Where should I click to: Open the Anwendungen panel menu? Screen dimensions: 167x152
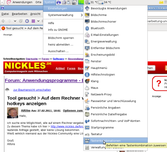[22, 2]
